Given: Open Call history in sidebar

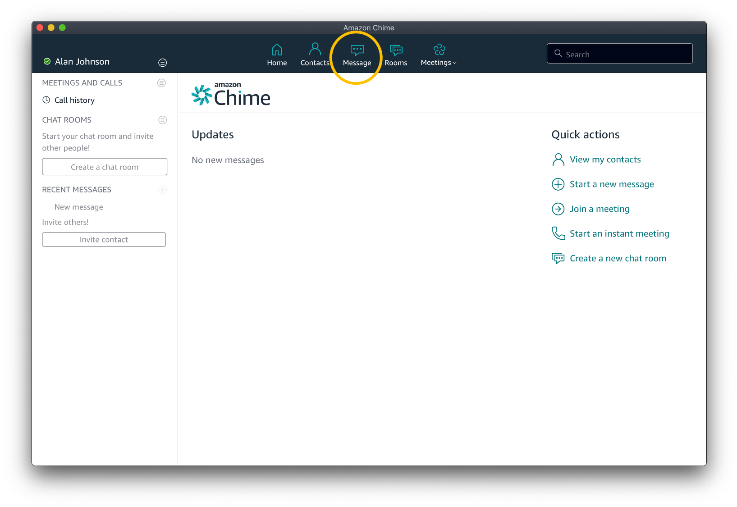Looking at the screenshot, I should point(74,100).
